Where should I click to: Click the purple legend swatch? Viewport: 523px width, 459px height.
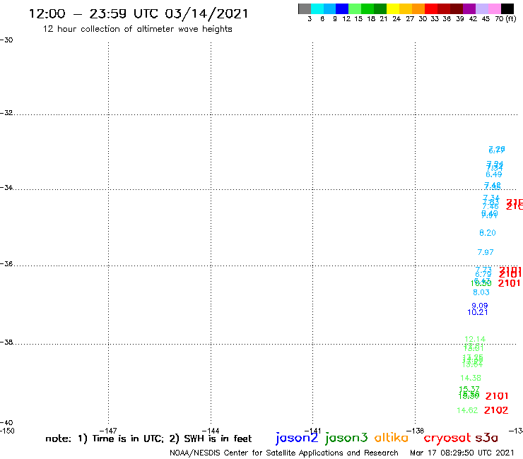[x=469, y=8]
